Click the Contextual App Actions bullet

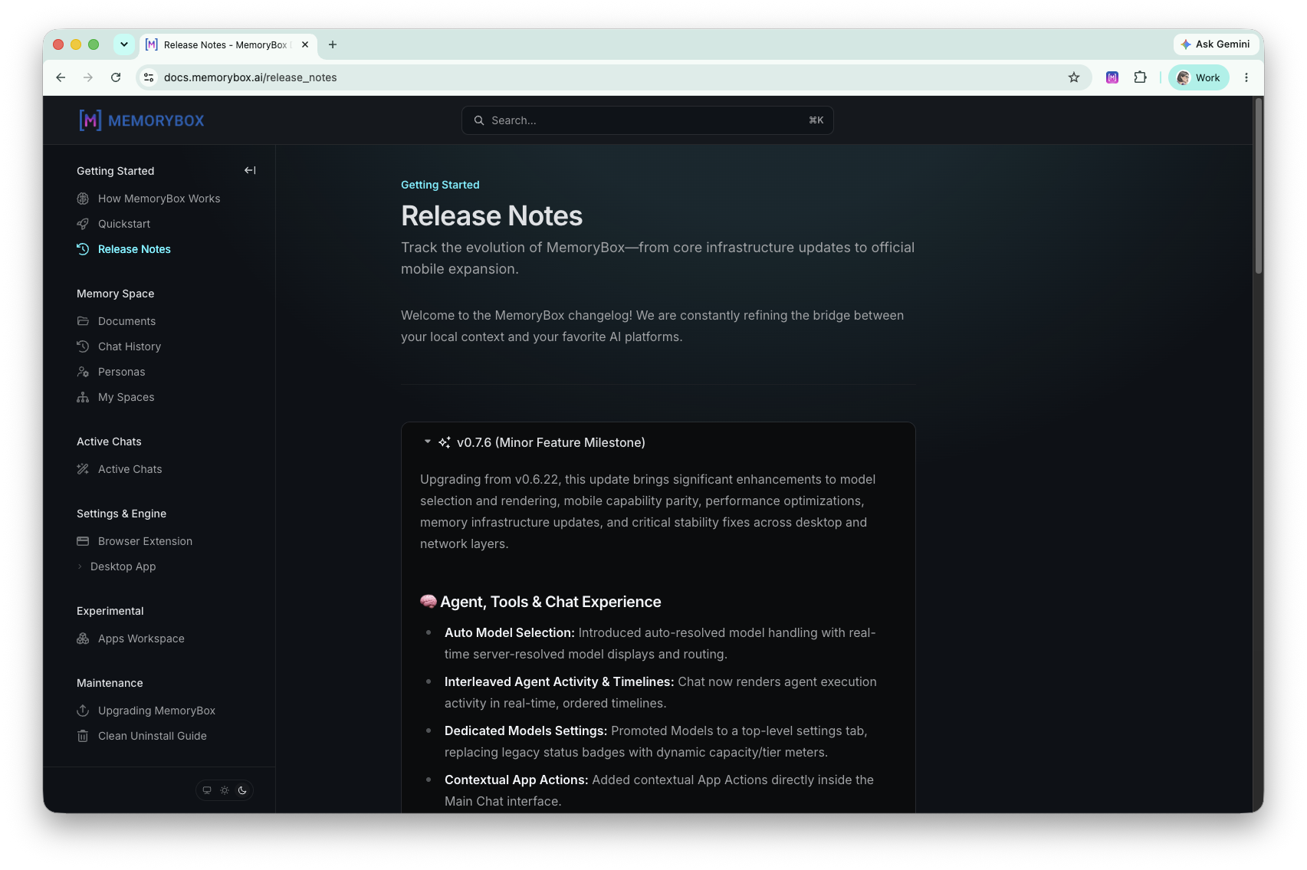pyautogui.click(x=659, y=790)
